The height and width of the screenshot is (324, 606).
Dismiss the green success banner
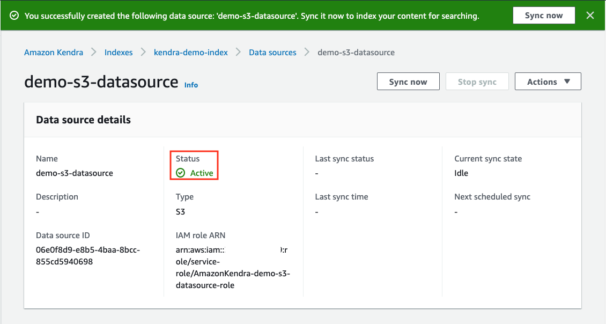590,16
